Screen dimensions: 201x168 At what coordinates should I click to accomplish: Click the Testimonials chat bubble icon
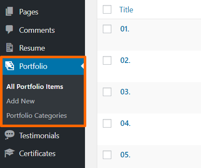9,135
